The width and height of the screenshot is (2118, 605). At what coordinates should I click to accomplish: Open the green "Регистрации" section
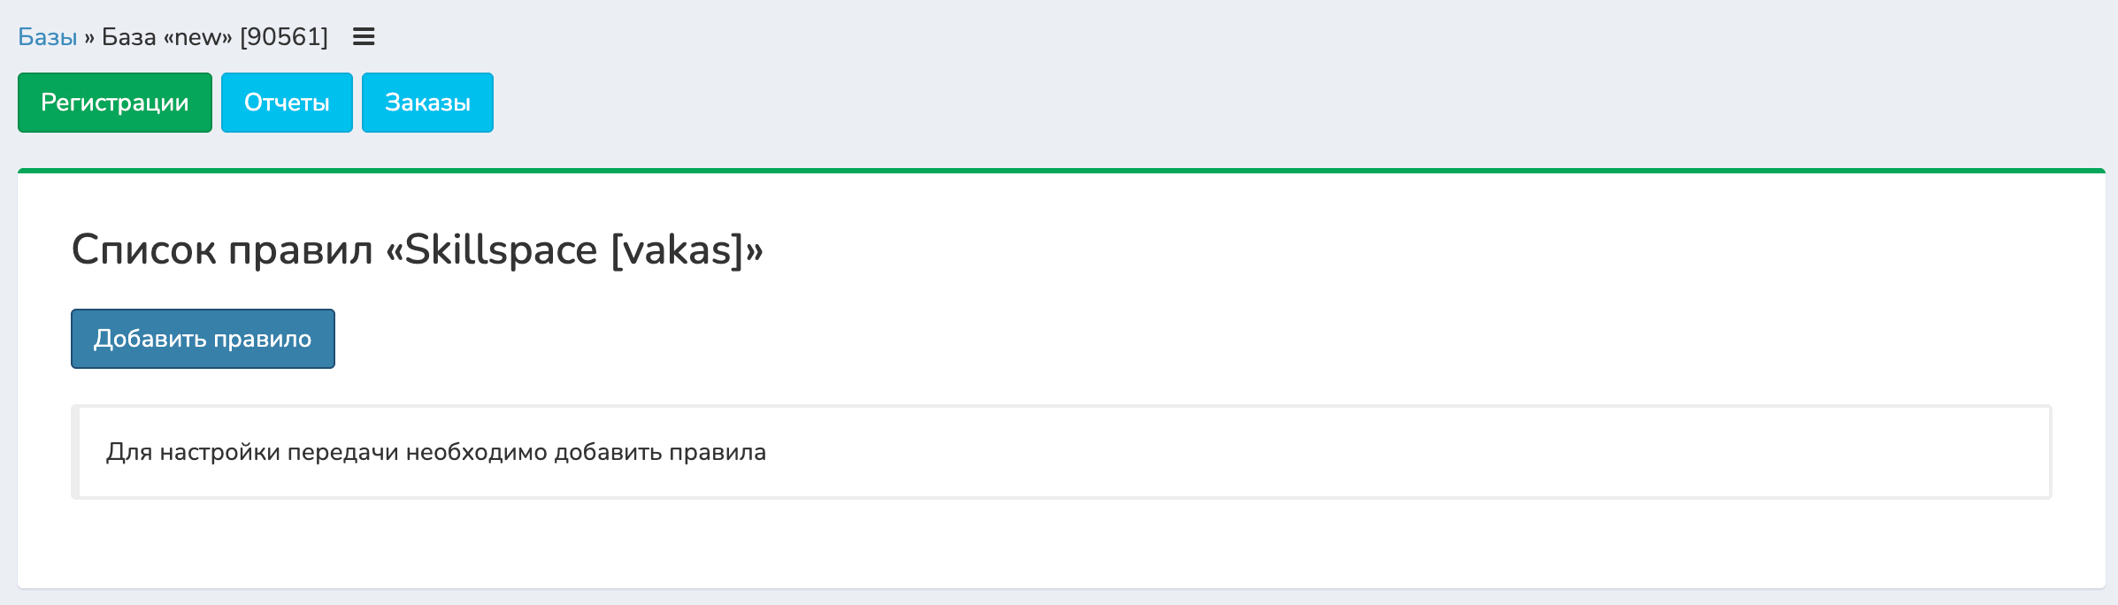(115, 103)
